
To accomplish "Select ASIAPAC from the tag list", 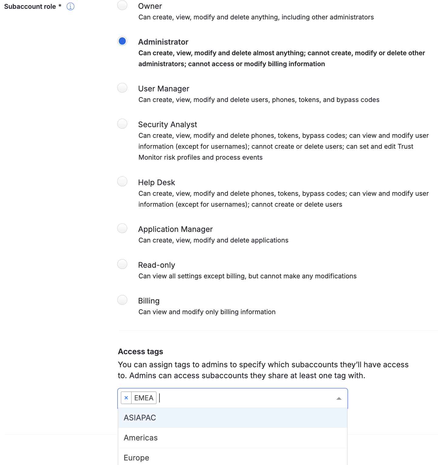I will 140,418.
